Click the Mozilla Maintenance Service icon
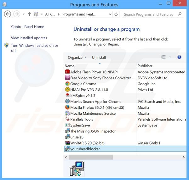 [x=67, y=113]
